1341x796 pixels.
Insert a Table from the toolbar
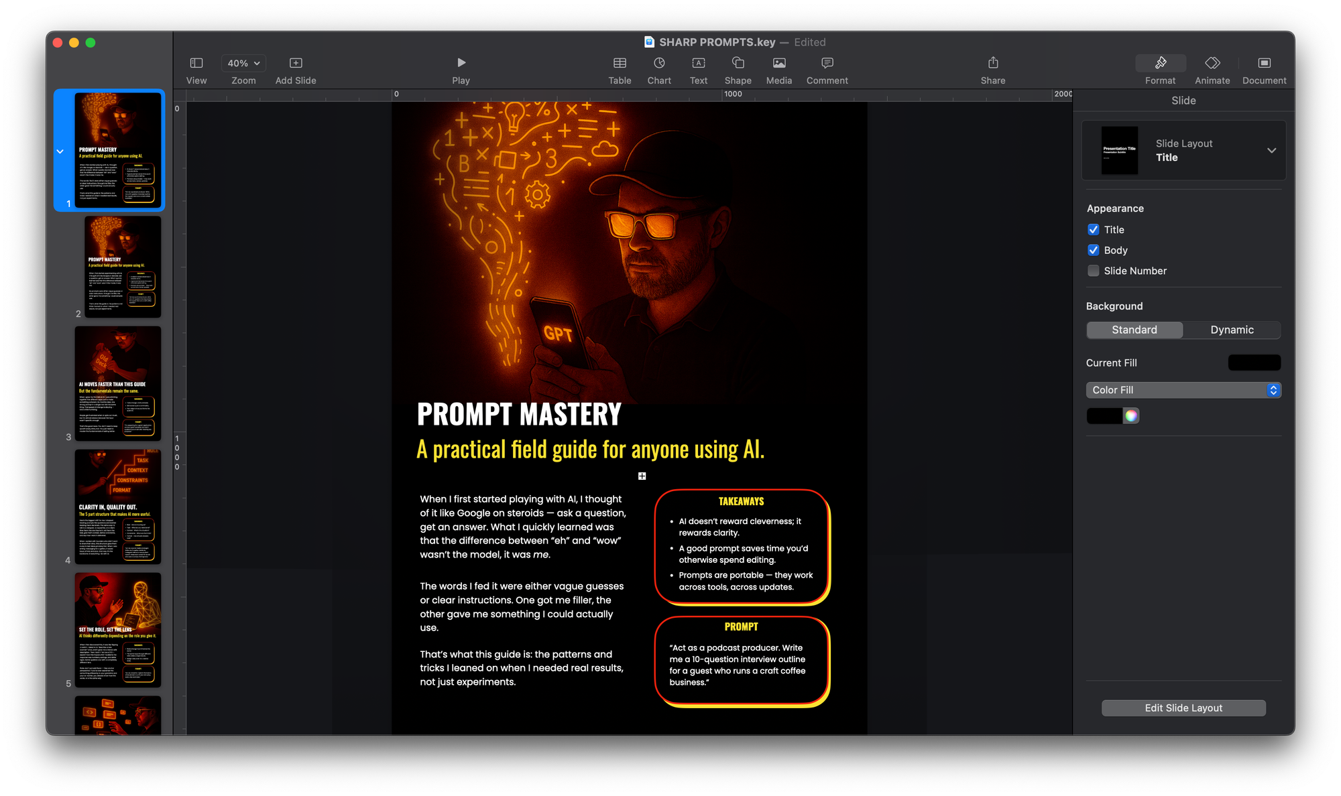pyautogui.click(x=620, y=63)
